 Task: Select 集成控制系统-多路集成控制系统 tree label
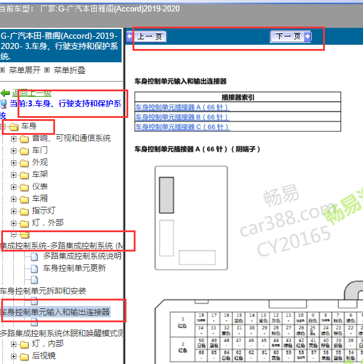click(x=62, y=245)
